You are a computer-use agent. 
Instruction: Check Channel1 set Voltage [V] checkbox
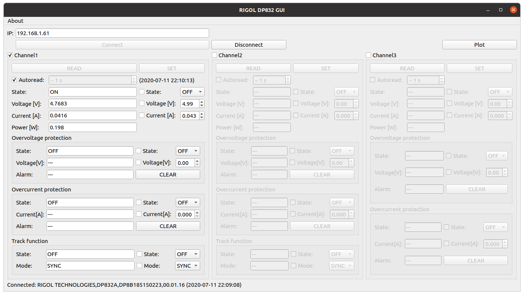point(142,103)
